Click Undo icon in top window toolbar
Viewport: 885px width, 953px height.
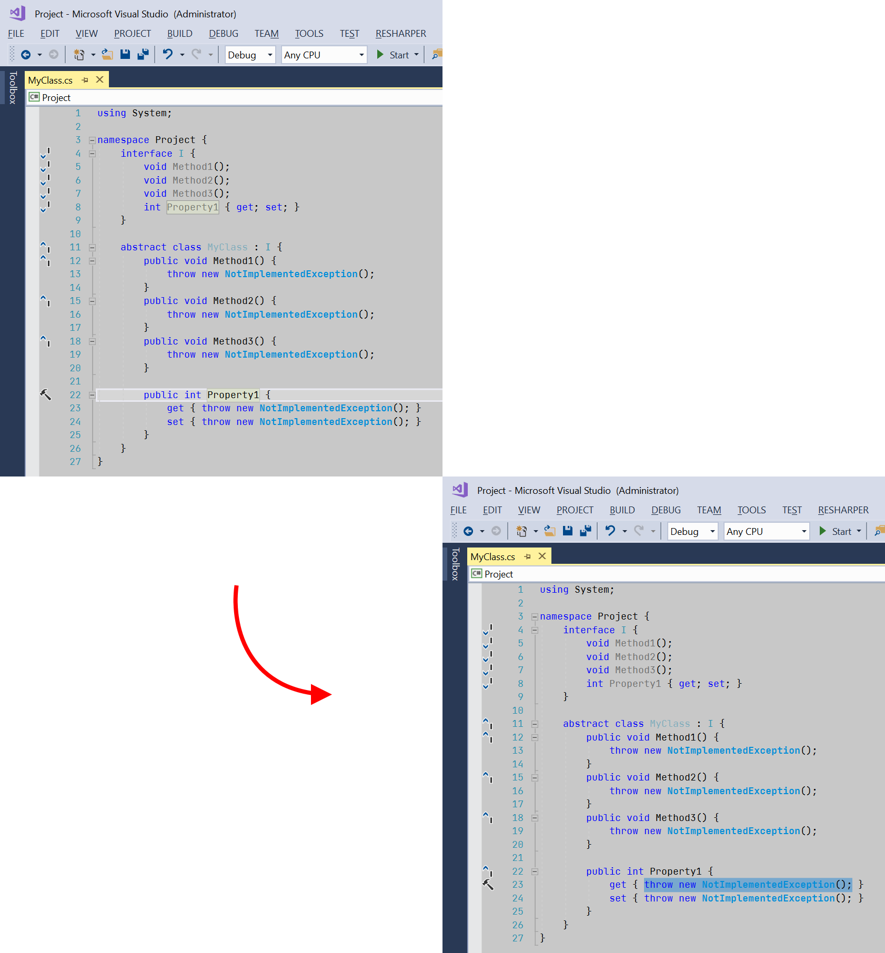(168, 54)
